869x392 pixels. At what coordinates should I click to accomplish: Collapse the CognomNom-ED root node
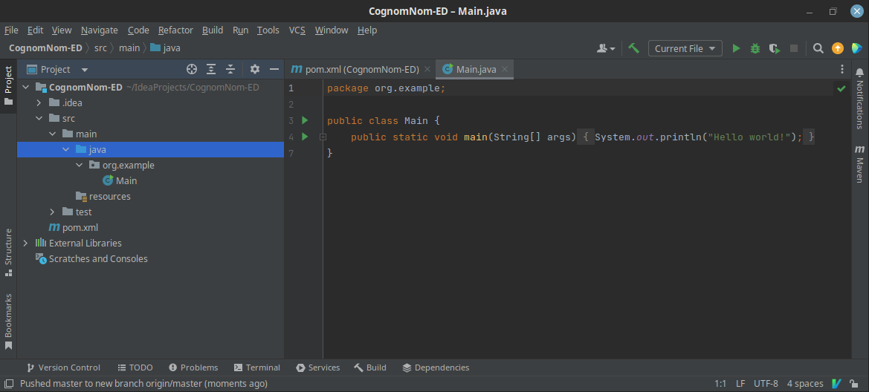[25, 88]
